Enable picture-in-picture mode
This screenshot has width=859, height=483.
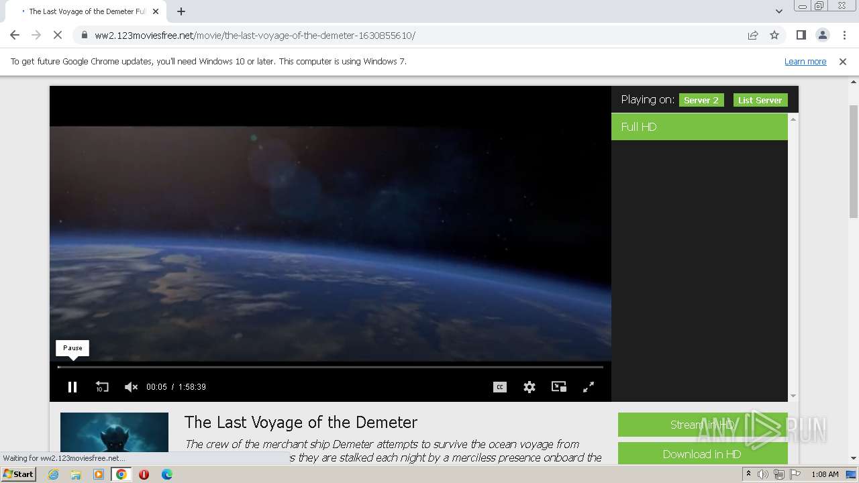point(559,387)
